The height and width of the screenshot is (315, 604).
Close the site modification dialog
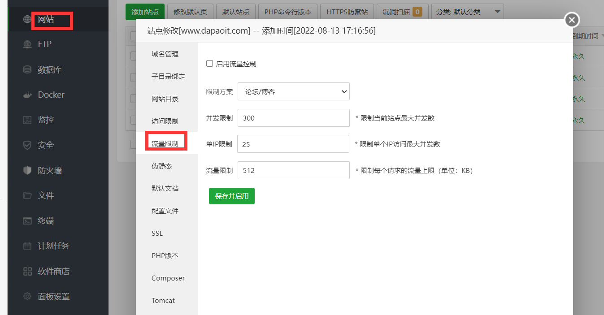(571, 20)
